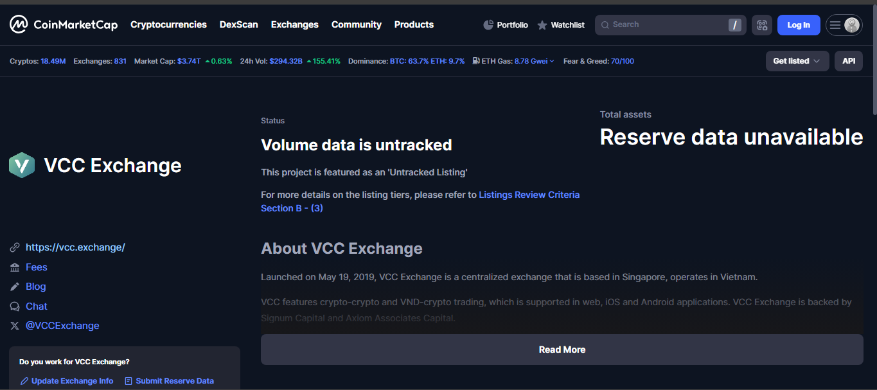Open the Chat link
877x390 pixels.
click(x=37, y=306)
